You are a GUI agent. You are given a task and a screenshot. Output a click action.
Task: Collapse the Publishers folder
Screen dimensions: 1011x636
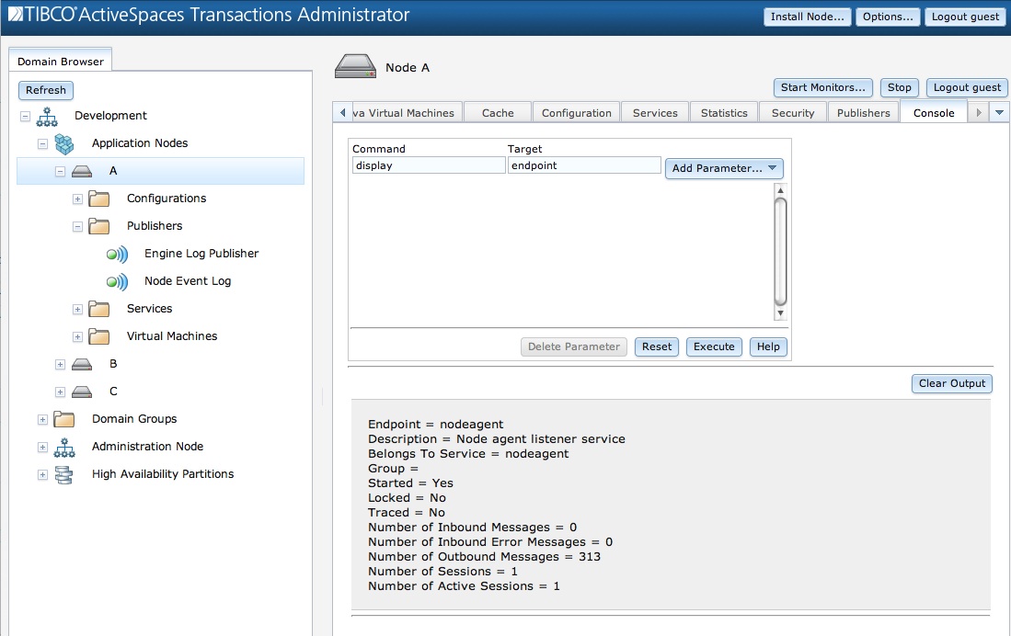point(77,227)
